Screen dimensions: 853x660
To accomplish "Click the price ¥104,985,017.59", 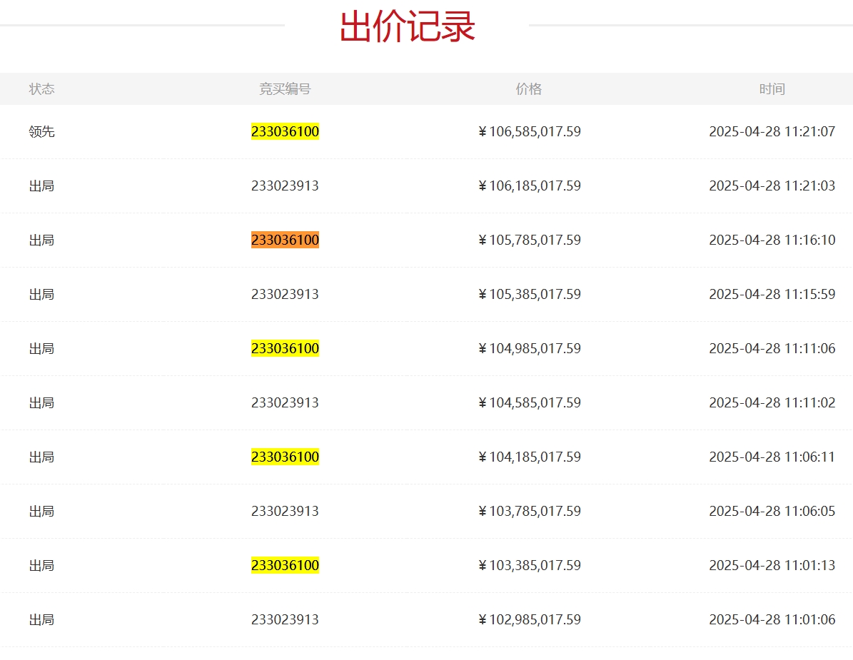I will click(530, 348).
